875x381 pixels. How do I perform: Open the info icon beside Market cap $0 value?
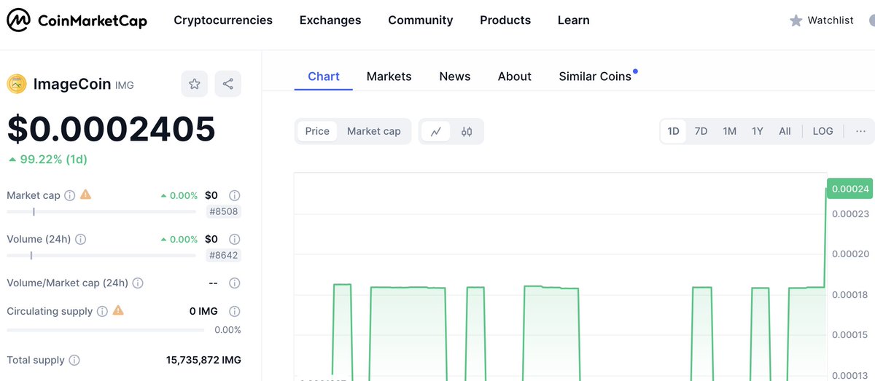point(235,195)
